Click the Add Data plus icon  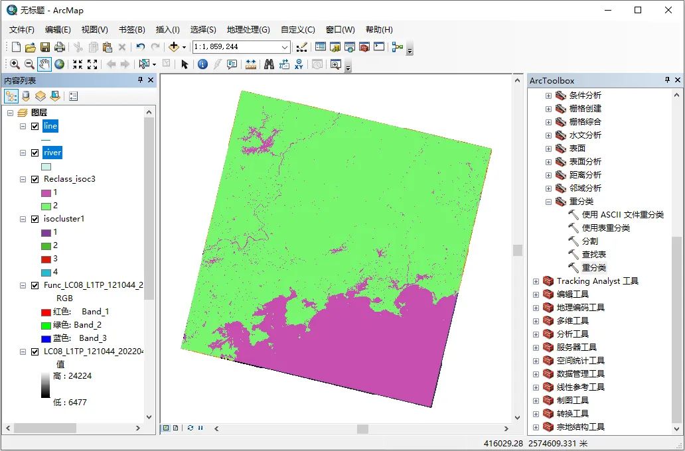coord(173,46)
